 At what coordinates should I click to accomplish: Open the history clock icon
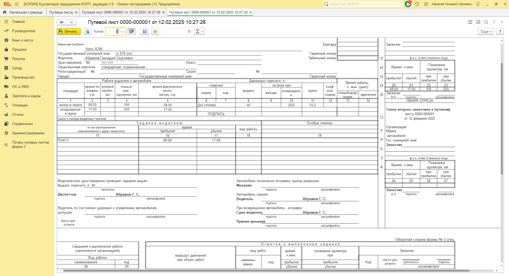tap(418, 4)
